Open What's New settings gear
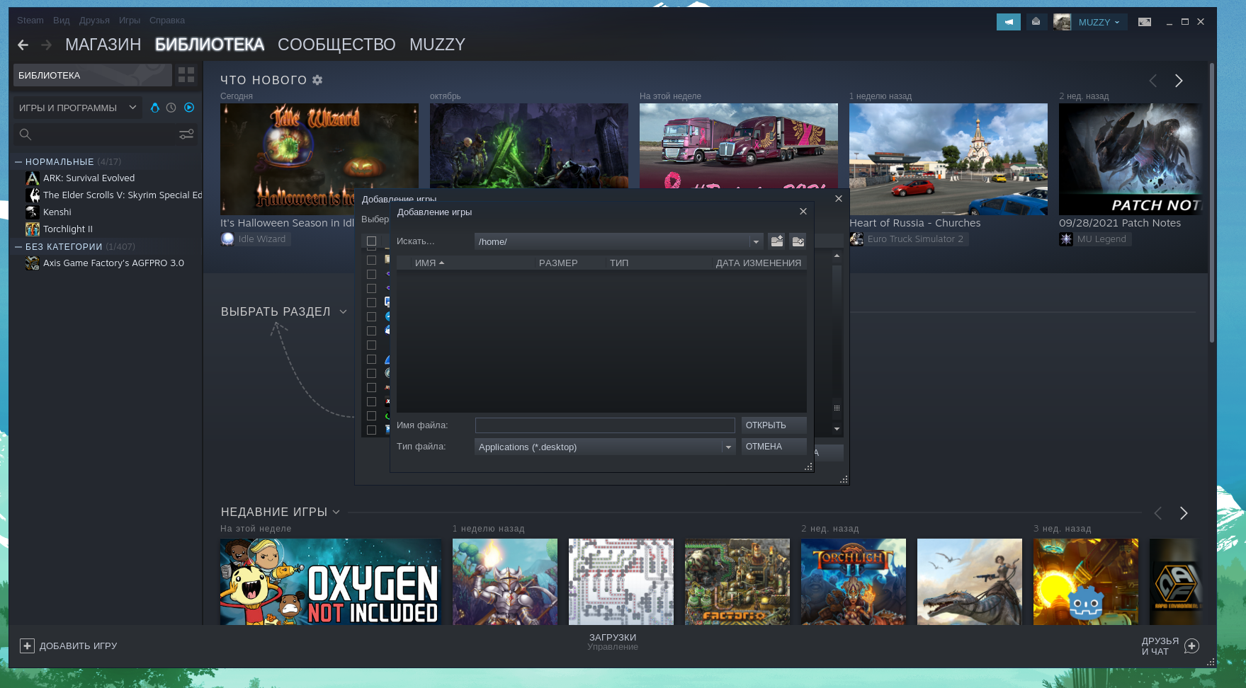This screenshot has width=1246, height=688. [x=317, y=80]
